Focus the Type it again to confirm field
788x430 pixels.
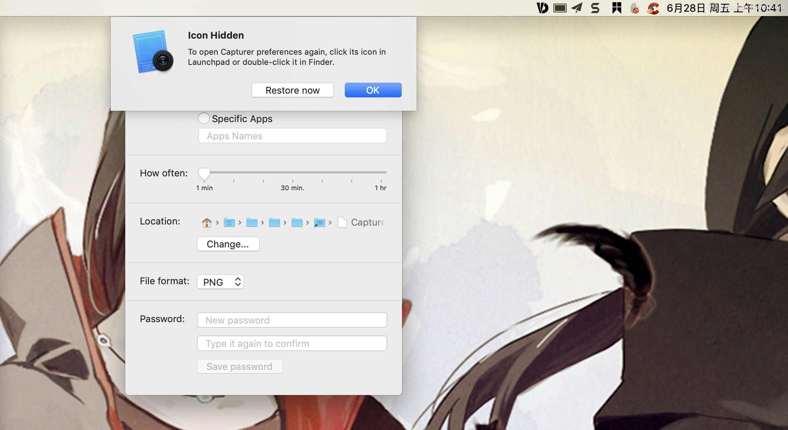[x=292, y=343]
